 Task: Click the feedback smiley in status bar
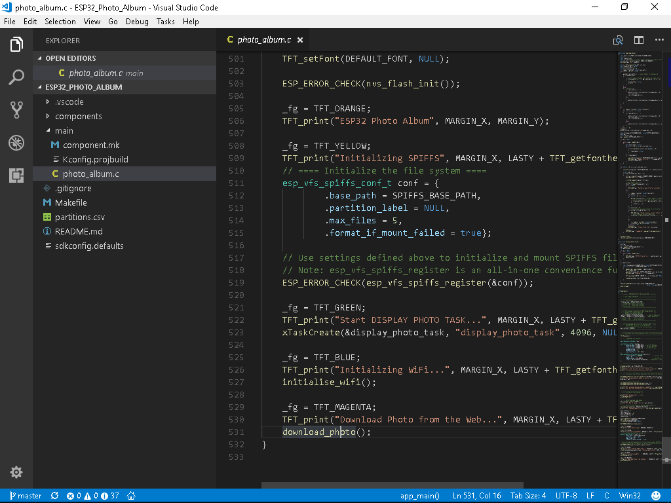pos(655,496)
